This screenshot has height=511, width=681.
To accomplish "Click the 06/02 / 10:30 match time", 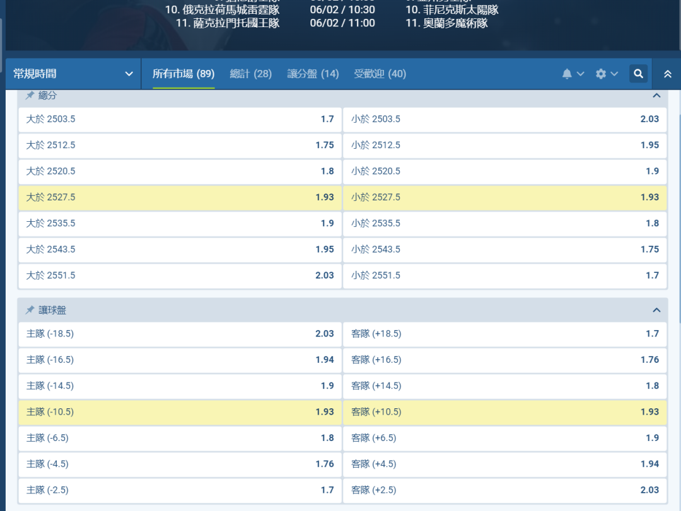I will coord(342,9).
